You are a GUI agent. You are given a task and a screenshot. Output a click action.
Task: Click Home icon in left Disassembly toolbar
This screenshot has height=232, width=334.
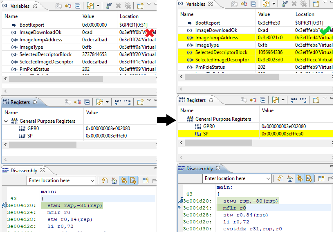point(114,180)
